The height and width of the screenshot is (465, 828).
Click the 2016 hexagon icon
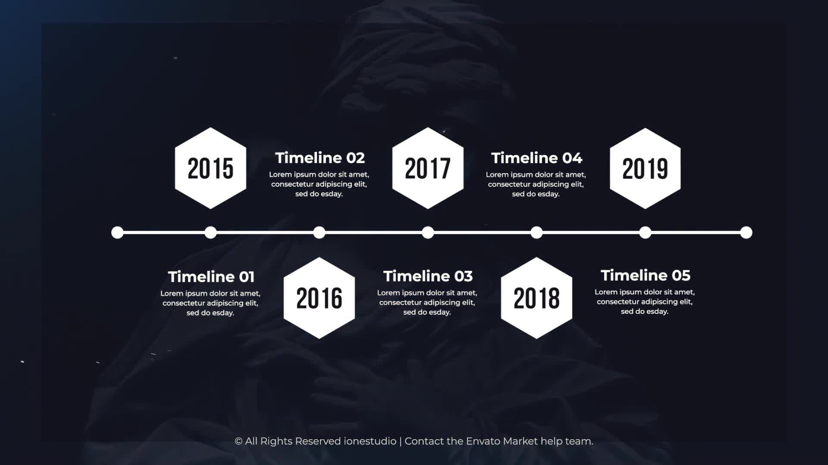319,297
